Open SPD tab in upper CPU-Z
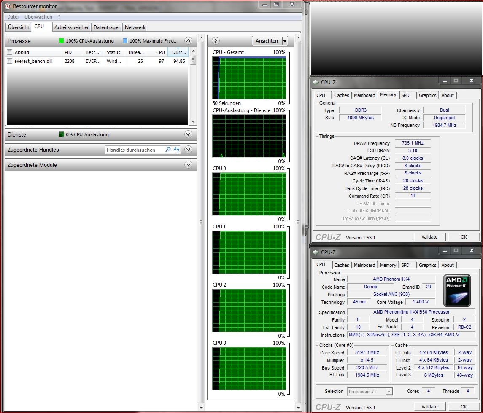Viewport: 483px width, 413px height. 405,95
